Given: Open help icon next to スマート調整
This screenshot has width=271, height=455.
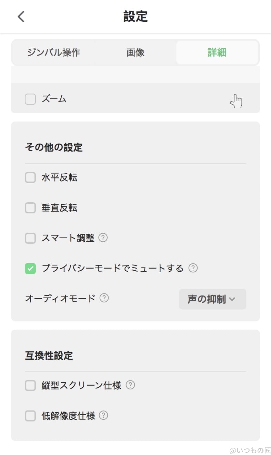Looking at the screenshot, I should coord(103,238).
